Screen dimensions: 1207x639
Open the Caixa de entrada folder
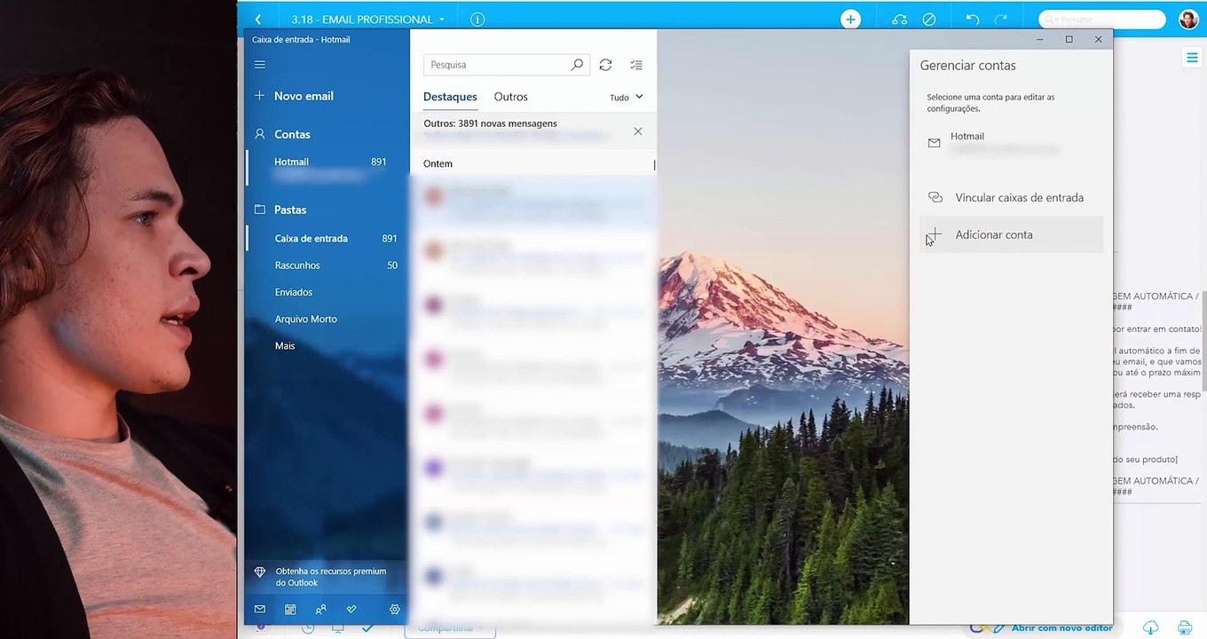point(327,239)
